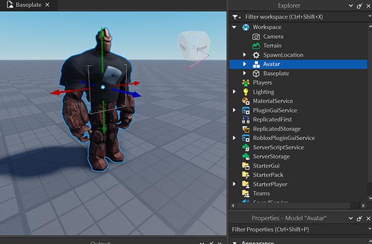The width and height of the screenshot is (372, 244).
Task: Click the SpawnLocation gear icon
Action: [256, 55]
